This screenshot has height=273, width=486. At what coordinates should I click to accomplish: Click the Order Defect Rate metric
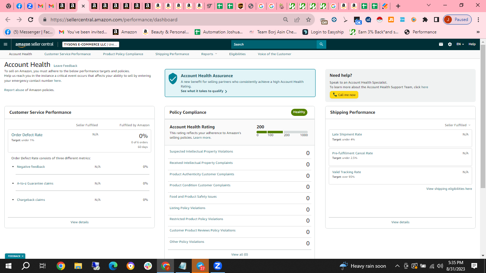click(79, 141)
